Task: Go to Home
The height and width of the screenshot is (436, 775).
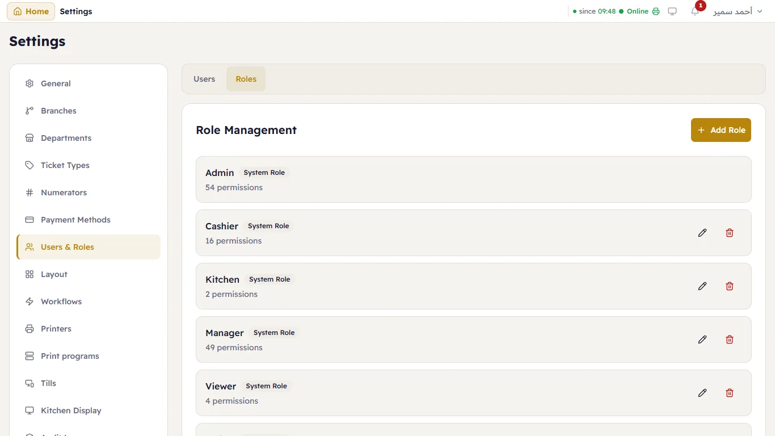Action: [31, 11]
